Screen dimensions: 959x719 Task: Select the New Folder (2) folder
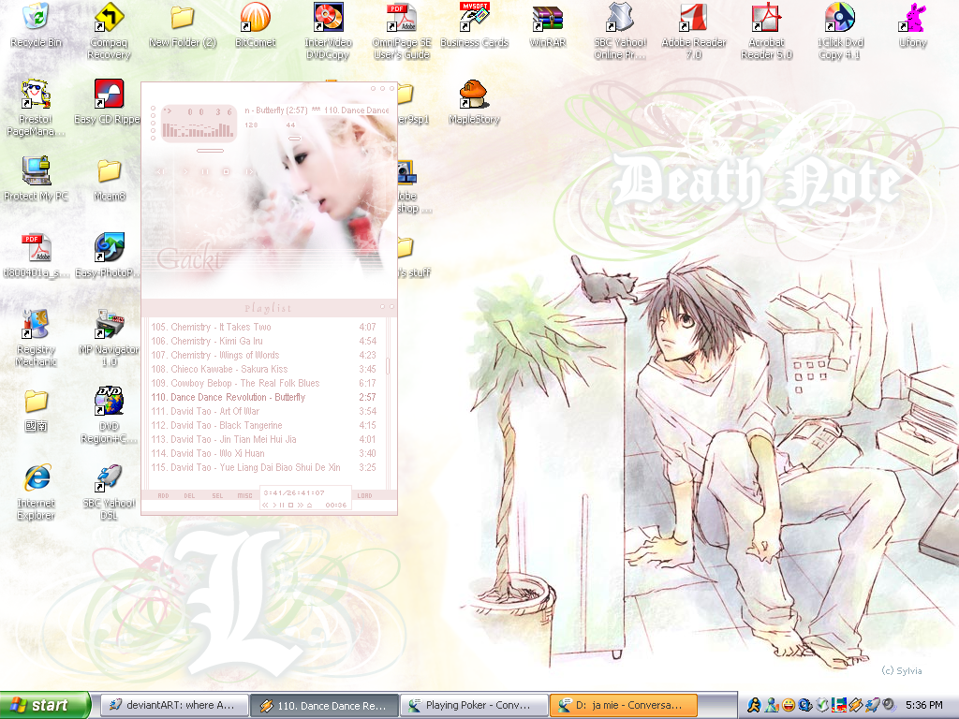183,24
